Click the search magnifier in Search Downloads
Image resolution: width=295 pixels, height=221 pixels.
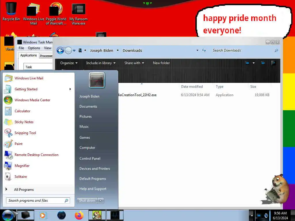[276, 50]
